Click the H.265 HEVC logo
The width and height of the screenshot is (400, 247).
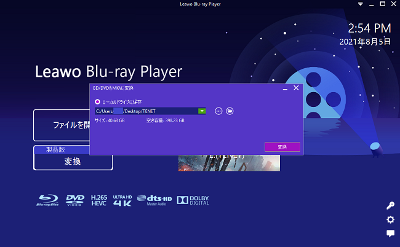(x=99, y=200)
